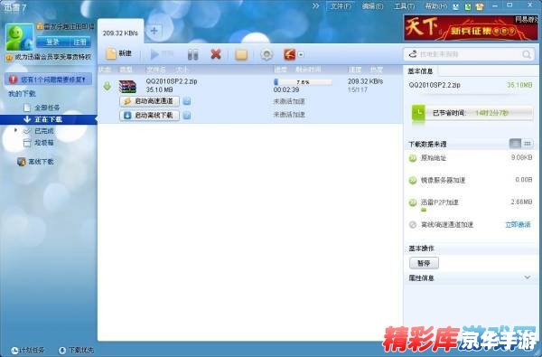This screenshot has height=357, width=542.
Task: Pause the task using the toolbar pause icon
Action: [x=193, y=54]
